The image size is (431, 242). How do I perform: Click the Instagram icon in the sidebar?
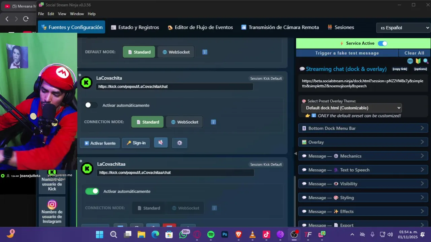coord(52,204)
